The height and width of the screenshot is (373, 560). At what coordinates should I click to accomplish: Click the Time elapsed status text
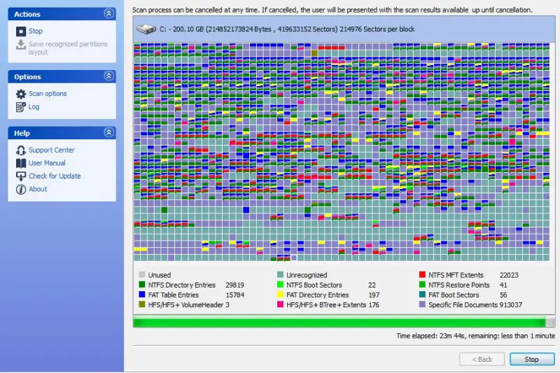476,336
